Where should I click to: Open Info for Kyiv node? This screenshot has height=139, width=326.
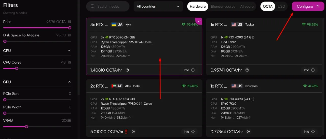189,70
